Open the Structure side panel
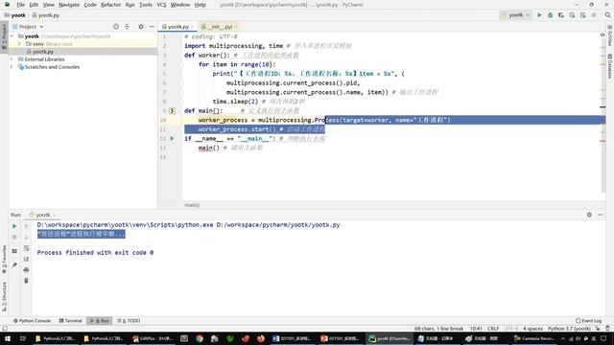 (x=4, y=296)
